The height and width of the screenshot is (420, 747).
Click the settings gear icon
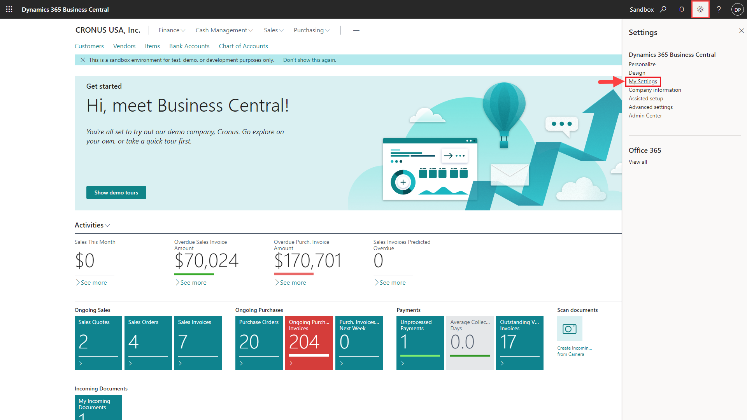700,9
